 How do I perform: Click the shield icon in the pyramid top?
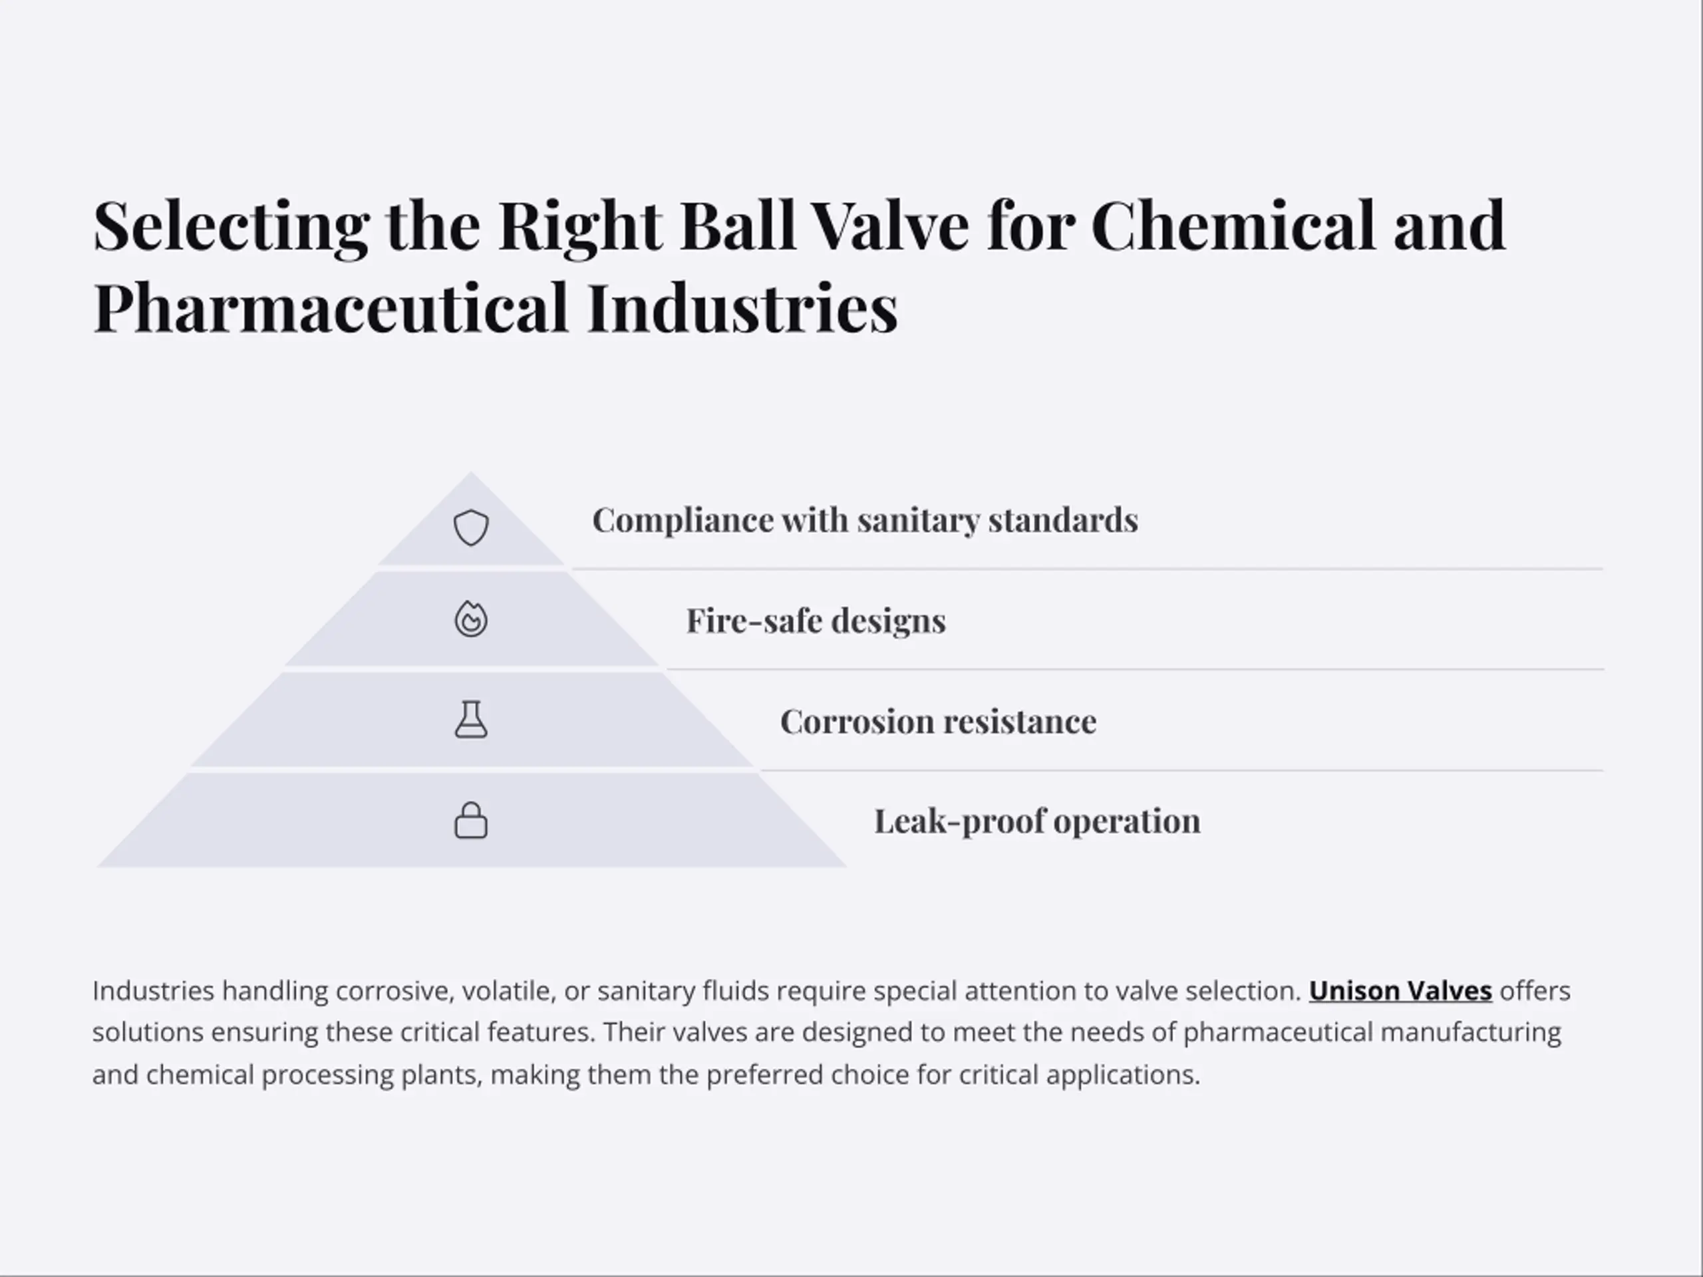[470, 528]
